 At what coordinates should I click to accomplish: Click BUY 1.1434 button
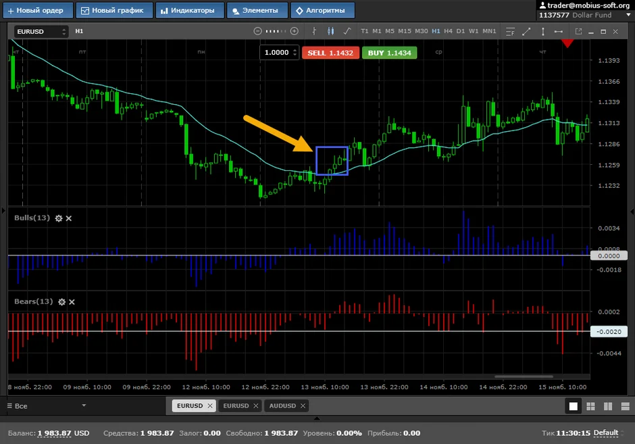tap(389, 53)
